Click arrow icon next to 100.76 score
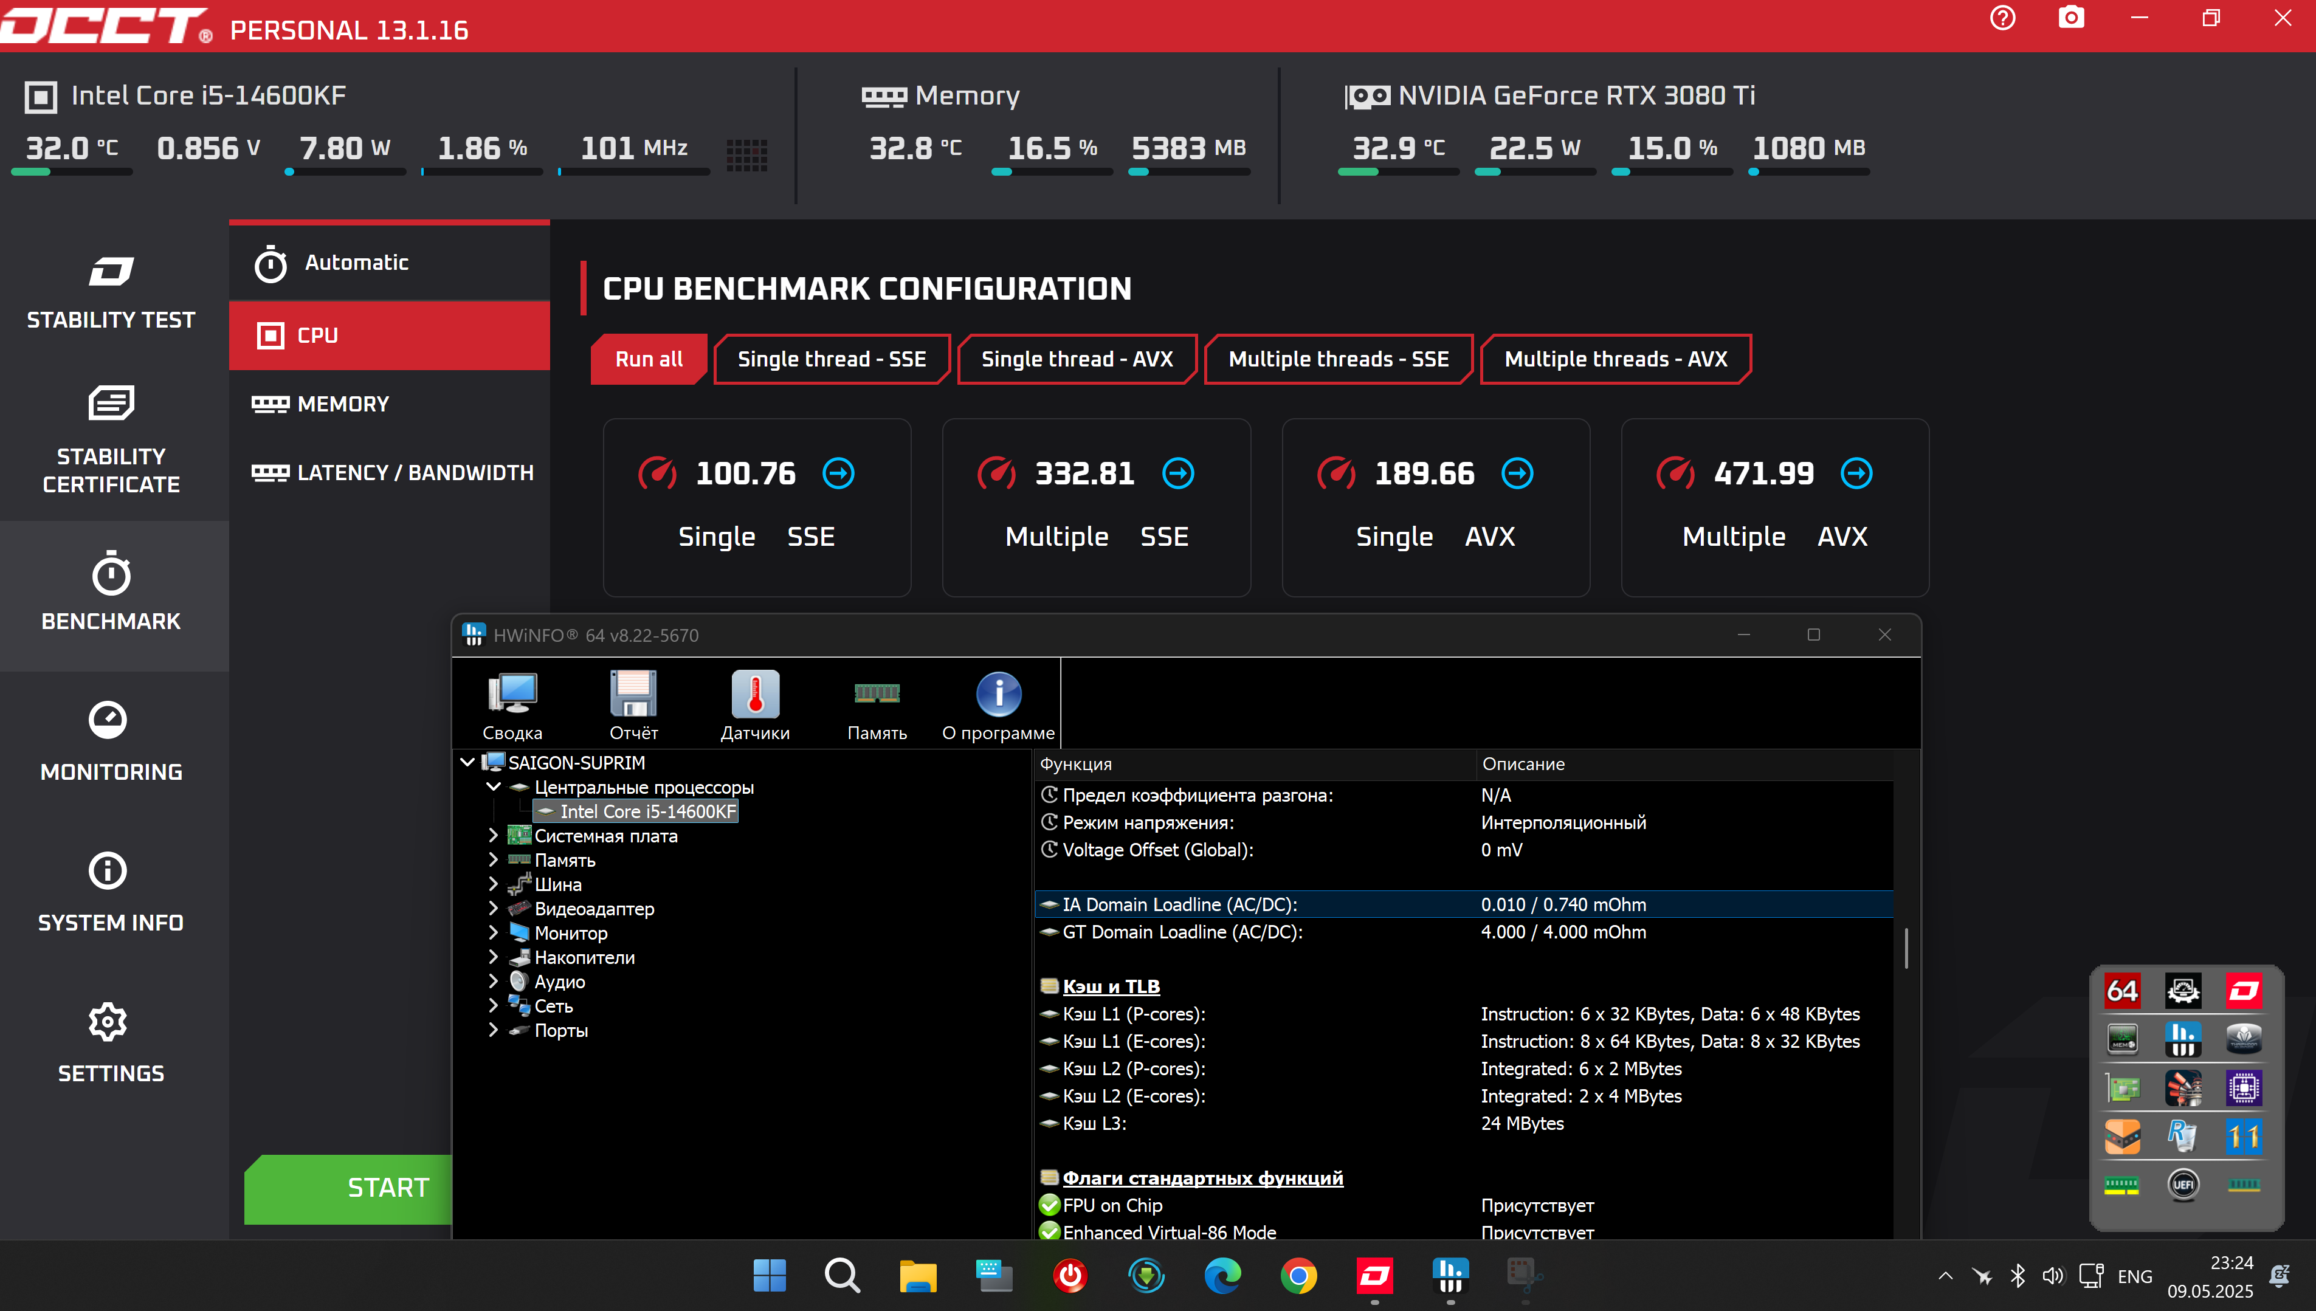The width and height of the screenshot is (2316, 1311). (x=838, y=473)
